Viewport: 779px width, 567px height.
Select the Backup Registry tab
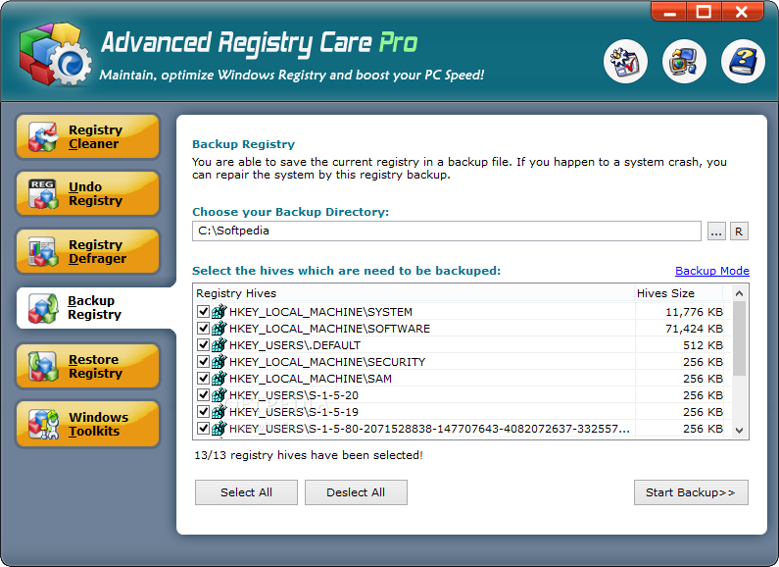[95, 308]
